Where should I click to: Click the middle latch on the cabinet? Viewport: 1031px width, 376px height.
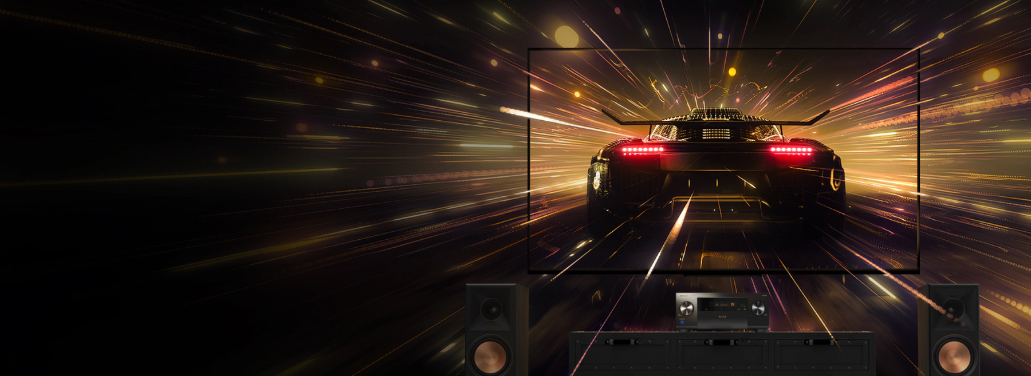721,342
